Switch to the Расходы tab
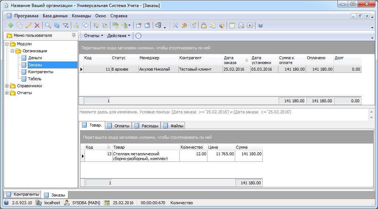 coord(146,125)
